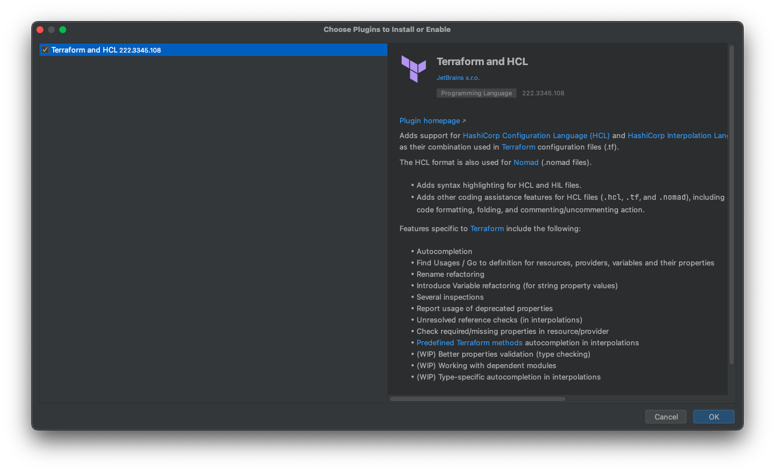Click the Several inspections bullet text
This screenshot has height=472, width=775.
[x=450, y=297]
